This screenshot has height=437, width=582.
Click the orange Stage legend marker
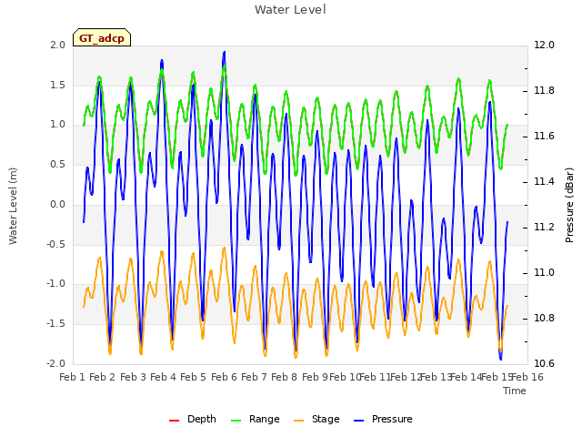[298, 421]
